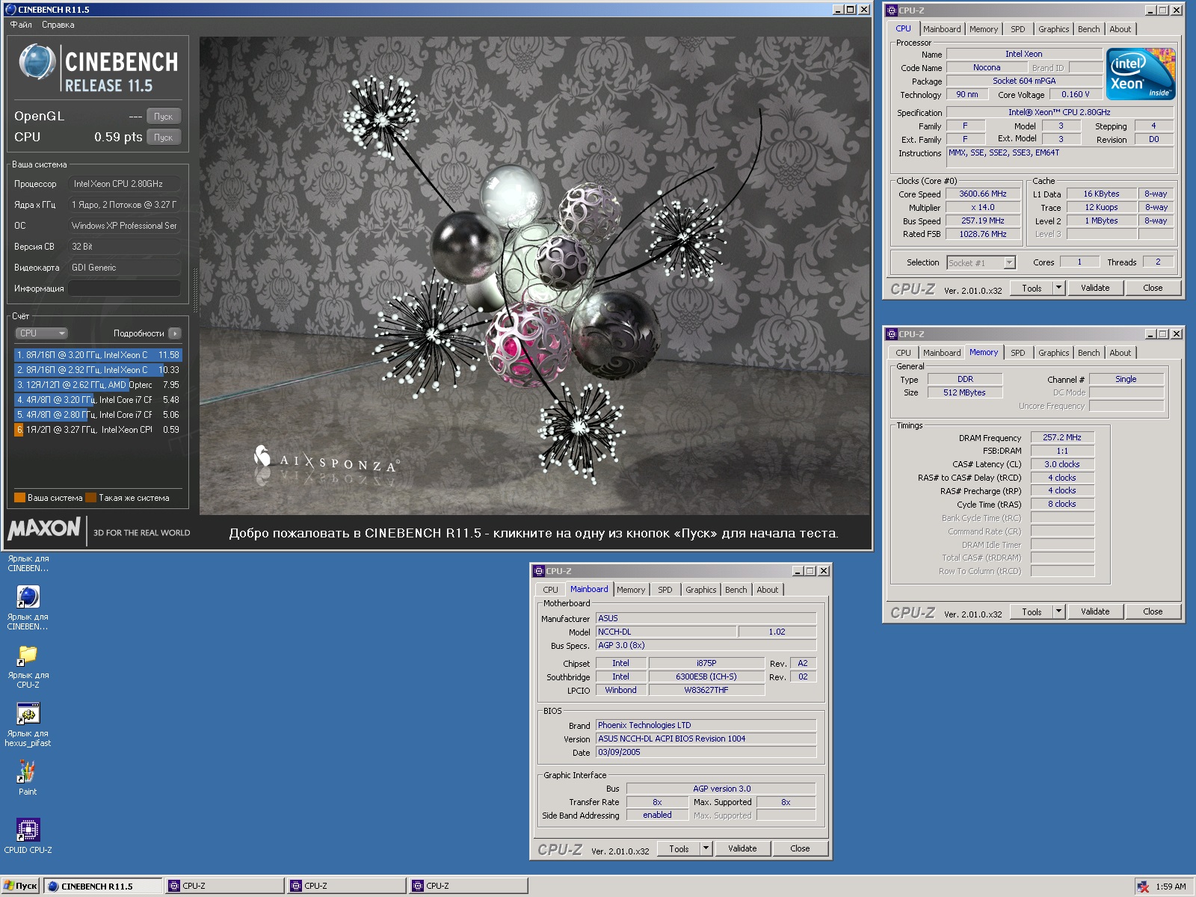Click the MAXON logo in Cinebench

coord(44,529)
